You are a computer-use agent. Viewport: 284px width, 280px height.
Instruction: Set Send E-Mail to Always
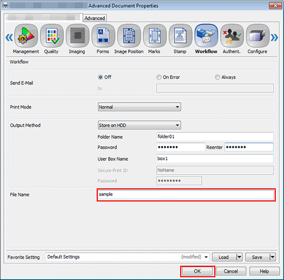coord(218,77)
